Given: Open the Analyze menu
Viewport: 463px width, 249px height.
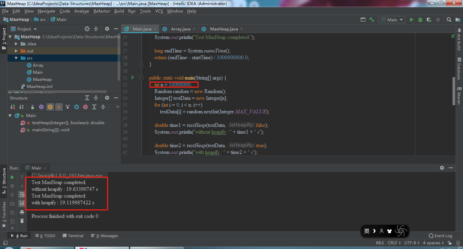Looking at the screenshot, I should pyautogui.click(x=81, y=11).
